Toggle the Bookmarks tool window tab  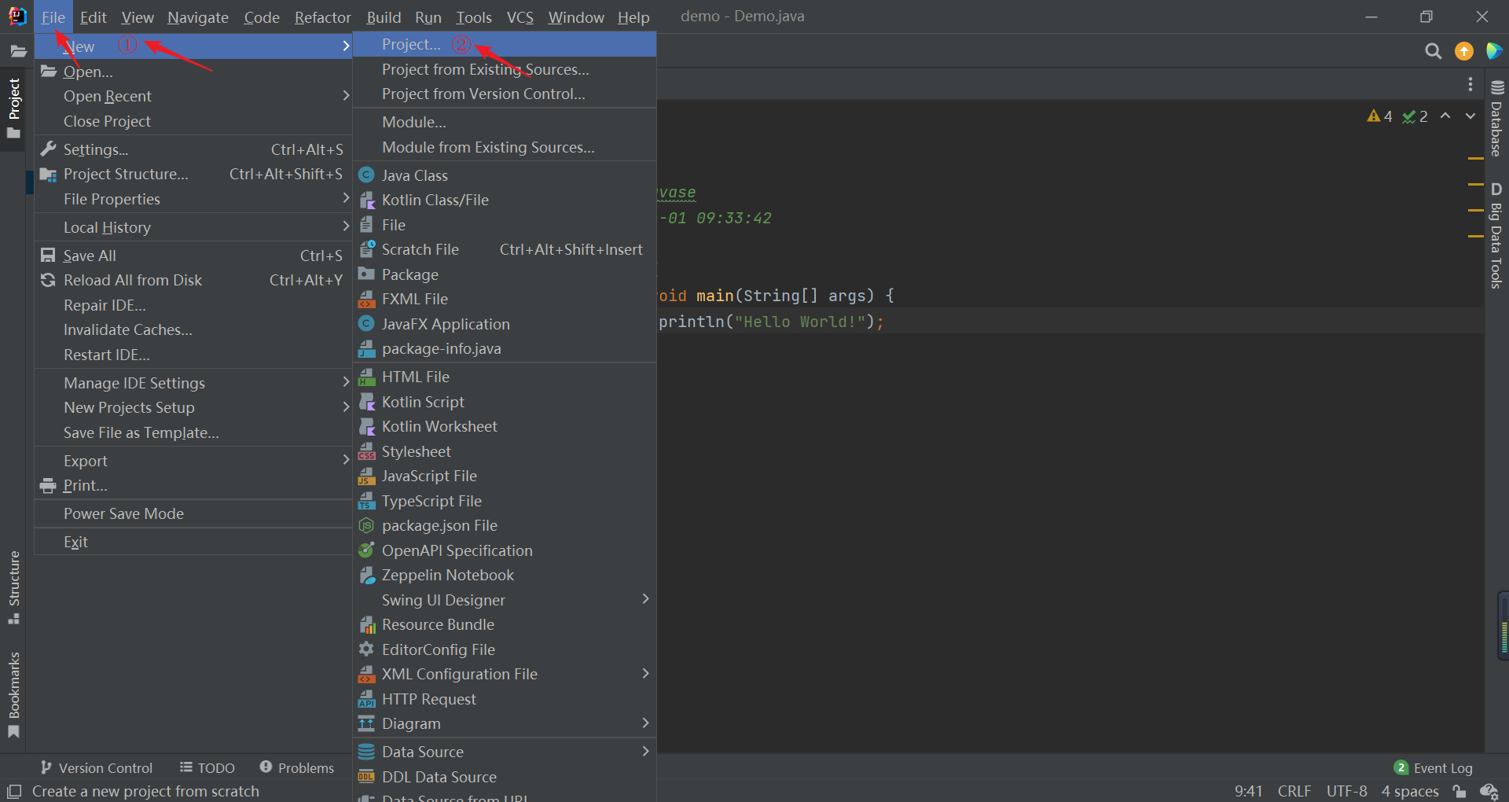tap(13, 694)
